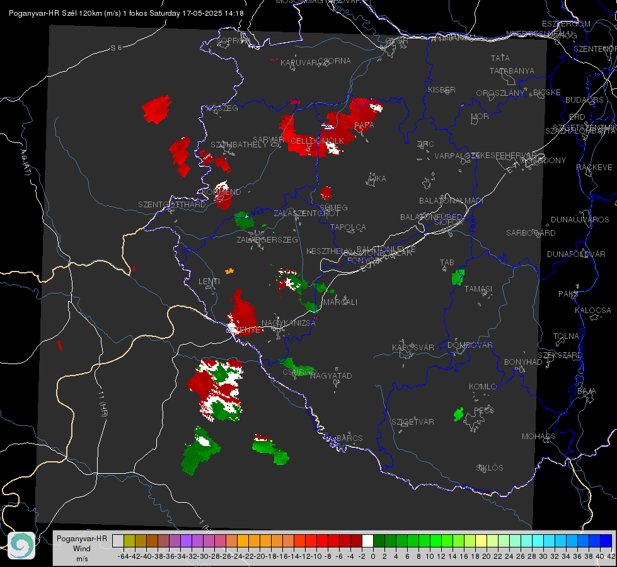This screenshot has width=617, height=567.
Task: Click the OROSZLANY city label
Action: tap(500, 93)
